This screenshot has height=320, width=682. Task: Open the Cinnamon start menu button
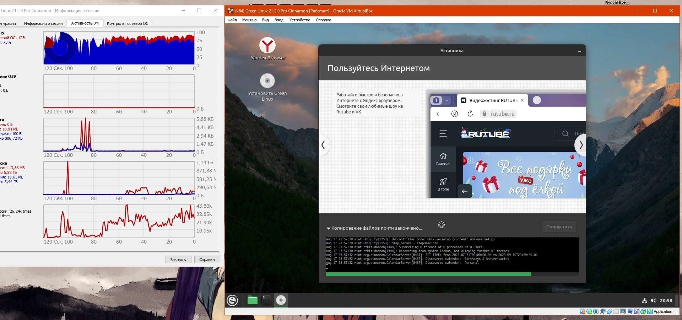click(x=233, y=300)
